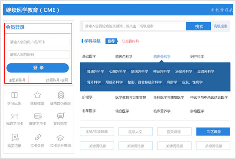Viewport: 236px width, 159px height.
Task: Choose 烧伤外科学 in the submenu
Action: click(x=140, y=71)
